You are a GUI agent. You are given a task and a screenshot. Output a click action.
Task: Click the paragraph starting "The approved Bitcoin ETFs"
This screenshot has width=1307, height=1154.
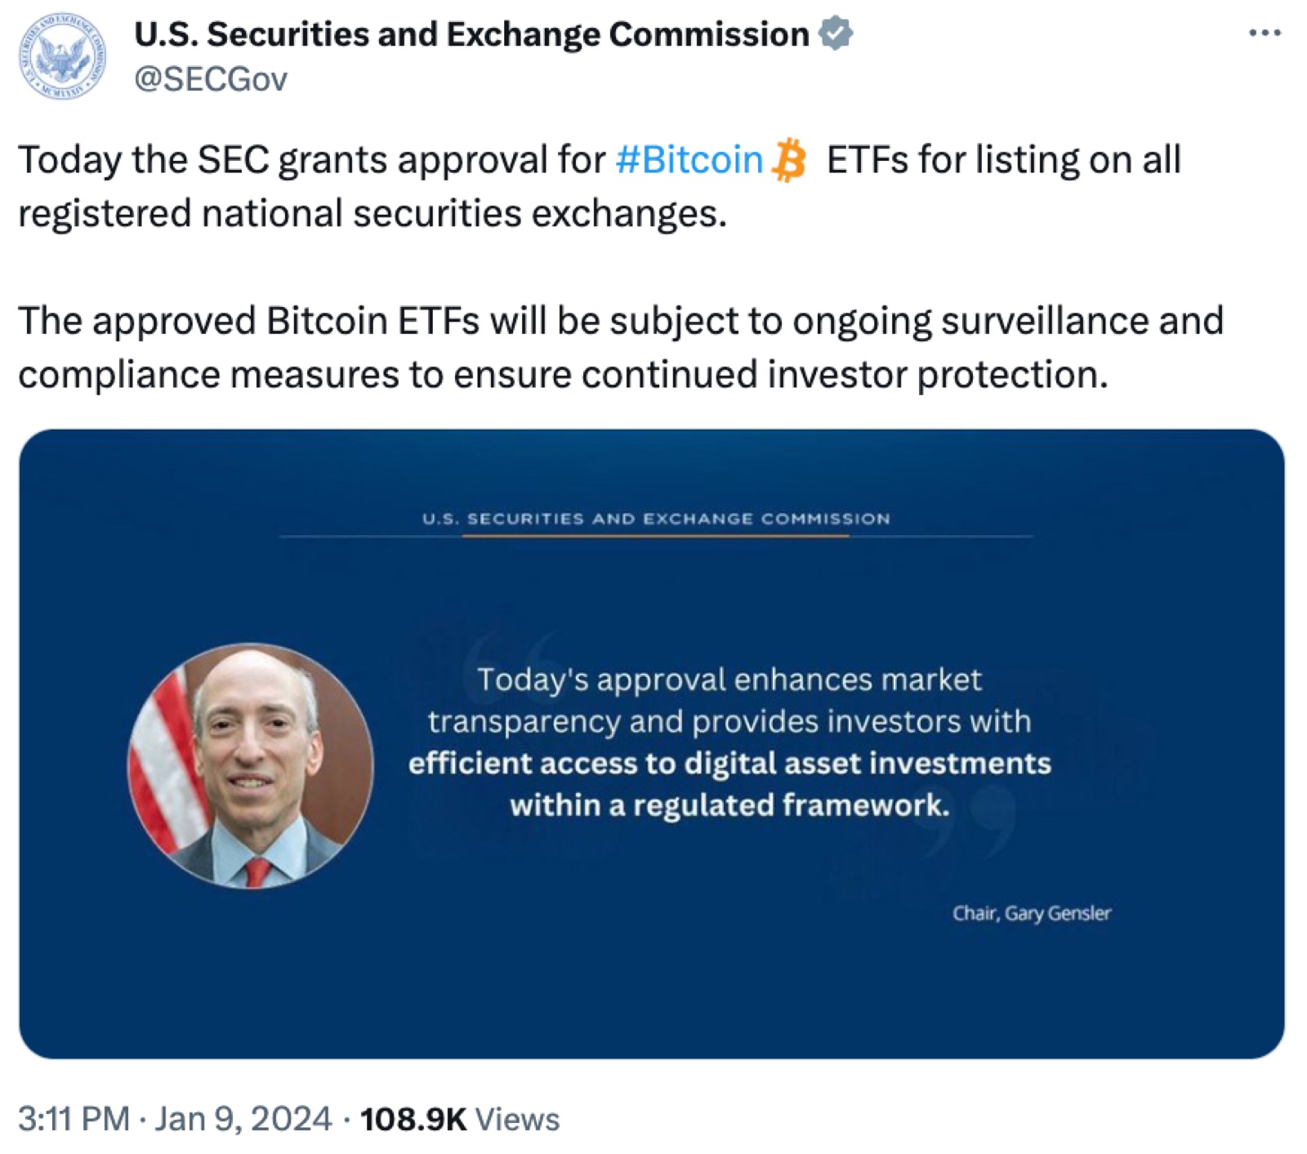pos(621,347)
